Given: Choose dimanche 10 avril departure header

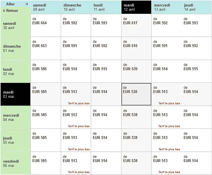Looking at the screenshot, I should [x=76, y=7].
